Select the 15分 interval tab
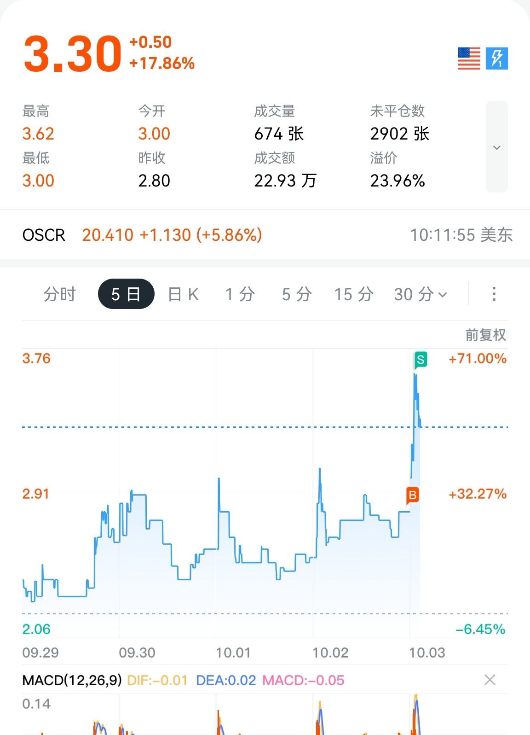 pos(353,294)
